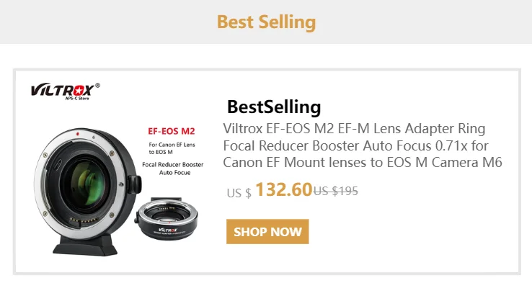The image size is (532, 301).
Task: Click the 132.60 discounted price
Action: (283, 191)
